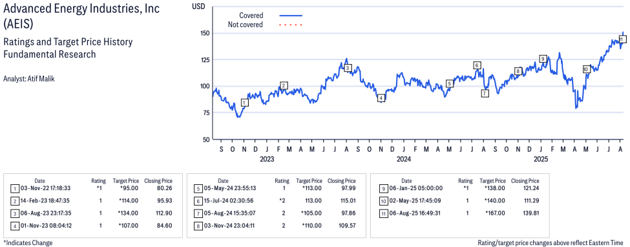
Task: Click closing price 97.99
Action: tap(349, 188)
